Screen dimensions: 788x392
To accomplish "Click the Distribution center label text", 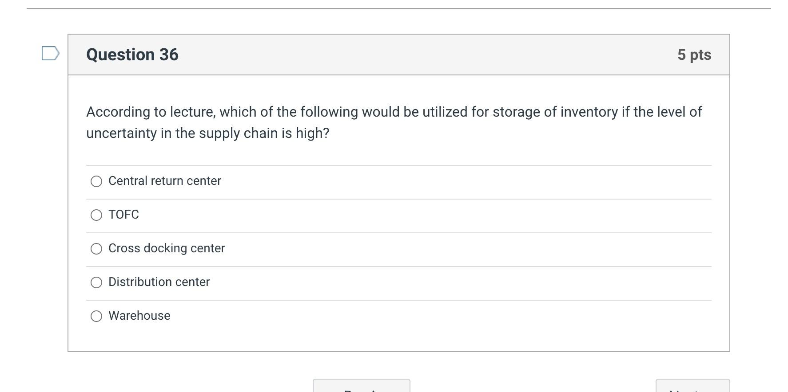I will click(159, 282).
